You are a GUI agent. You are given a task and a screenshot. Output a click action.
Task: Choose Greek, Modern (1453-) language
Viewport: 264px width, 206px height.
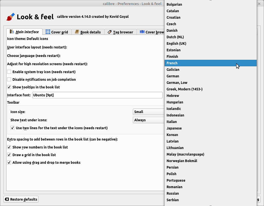pyautogui.click(x=210, y=89)
